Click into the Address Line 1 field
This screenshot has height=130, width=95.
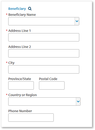(44, 37)
